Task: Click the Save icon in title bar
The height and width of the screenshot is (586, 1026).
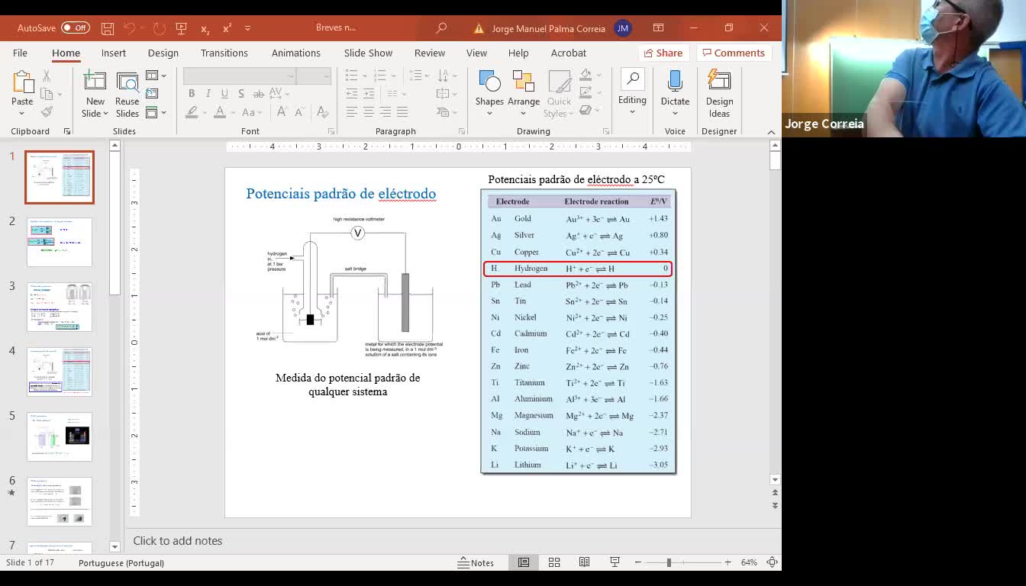Action: [x=108, y=28]
